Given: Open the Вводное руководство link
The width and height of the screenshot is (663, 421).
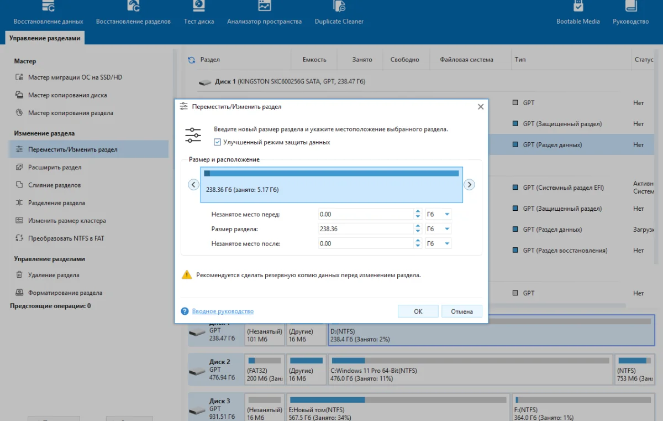Looking at the screenshot, I should [222, 311].
